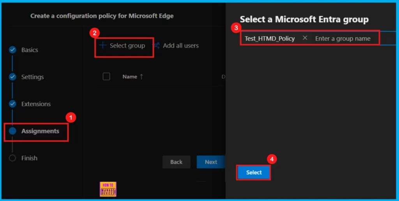Click the Finish step empty circle

pyautogui.click(x=12, y=158)
